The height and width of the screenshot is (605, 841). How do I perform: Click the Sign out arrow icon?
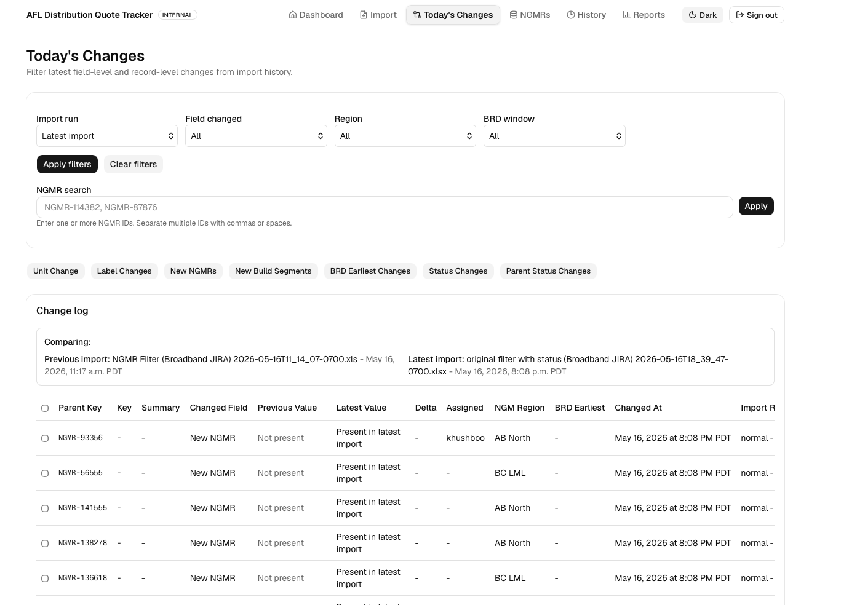[740, 15]
